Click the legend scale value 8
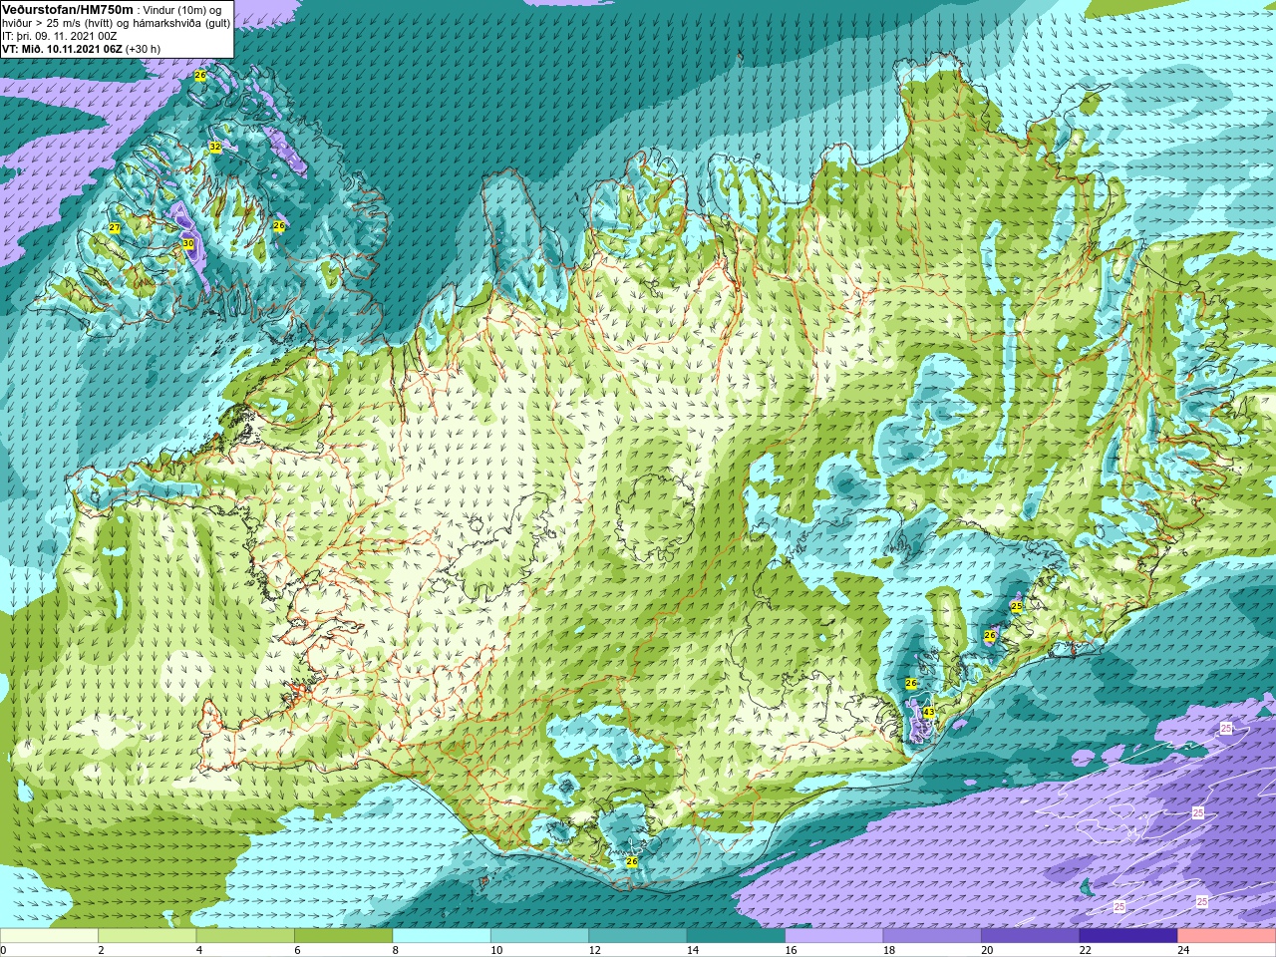1276x957 pixels. point(396,951)
